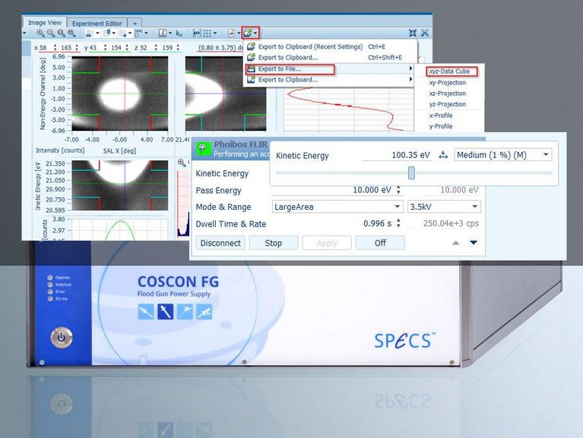Viewport: 583px width, 438px height.
Task: Click the (0.80 ± 3.75) value text
Action: coord(217,48)
